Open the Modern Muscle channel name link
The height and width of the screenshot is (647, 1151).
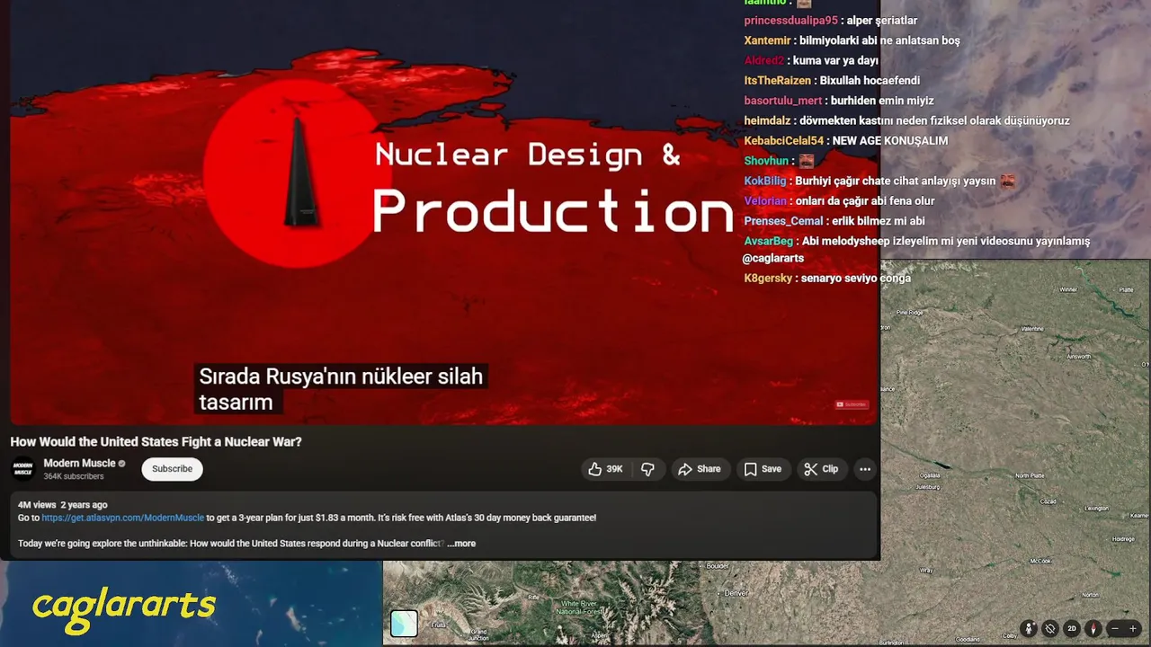point(79,463)
